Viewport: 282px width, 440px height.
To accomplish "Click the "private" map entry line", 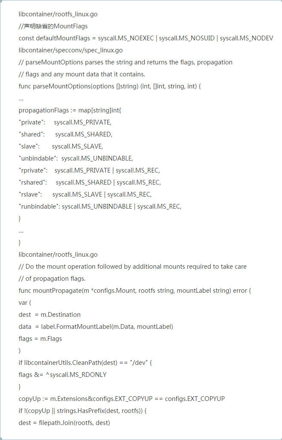I will click(65, 122).
